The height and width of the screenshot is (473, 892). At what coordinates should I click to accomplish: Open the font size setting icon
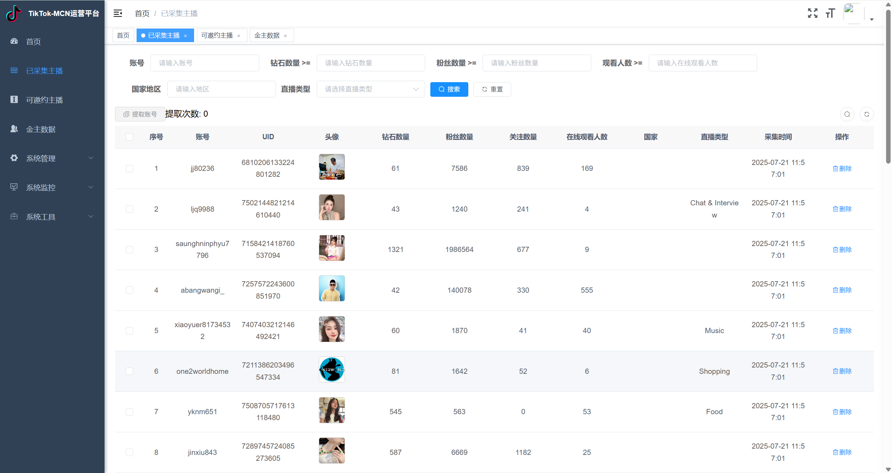pos(830,13)
